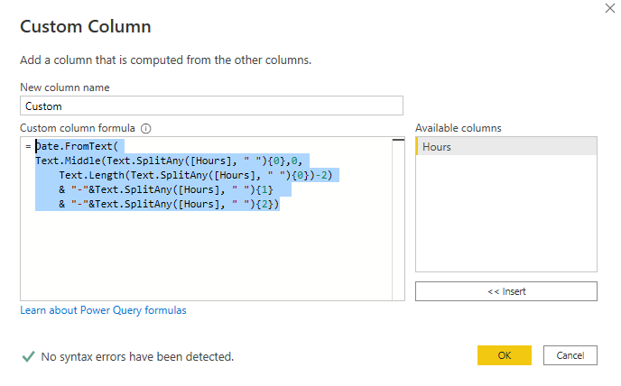The width and height of the screenshot is (621, 386).
Task: Click the green checkmark syntax status icon
Action: click(28, 357)
